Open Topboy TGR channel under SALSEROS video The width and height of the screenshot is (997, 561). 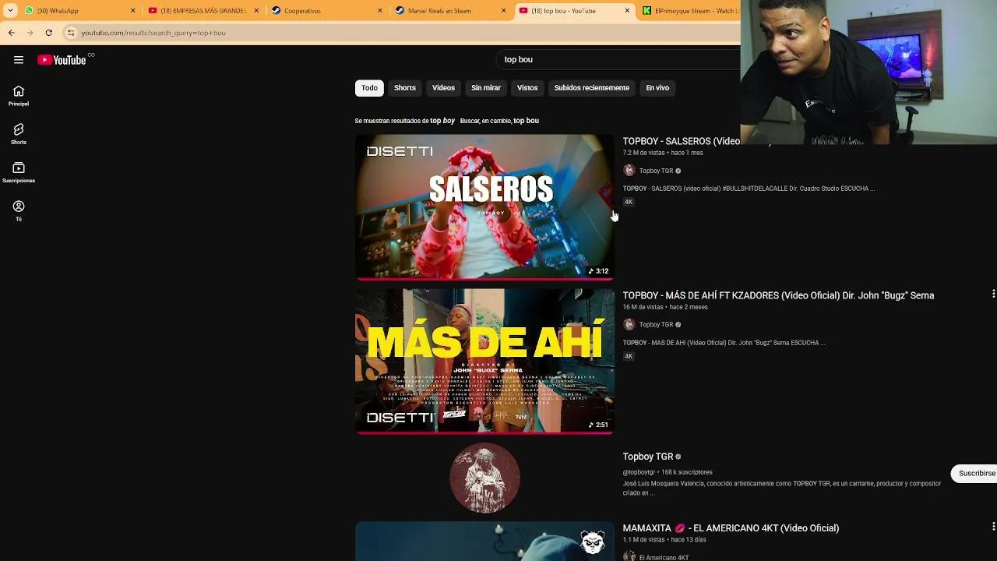tap(656, 171)
